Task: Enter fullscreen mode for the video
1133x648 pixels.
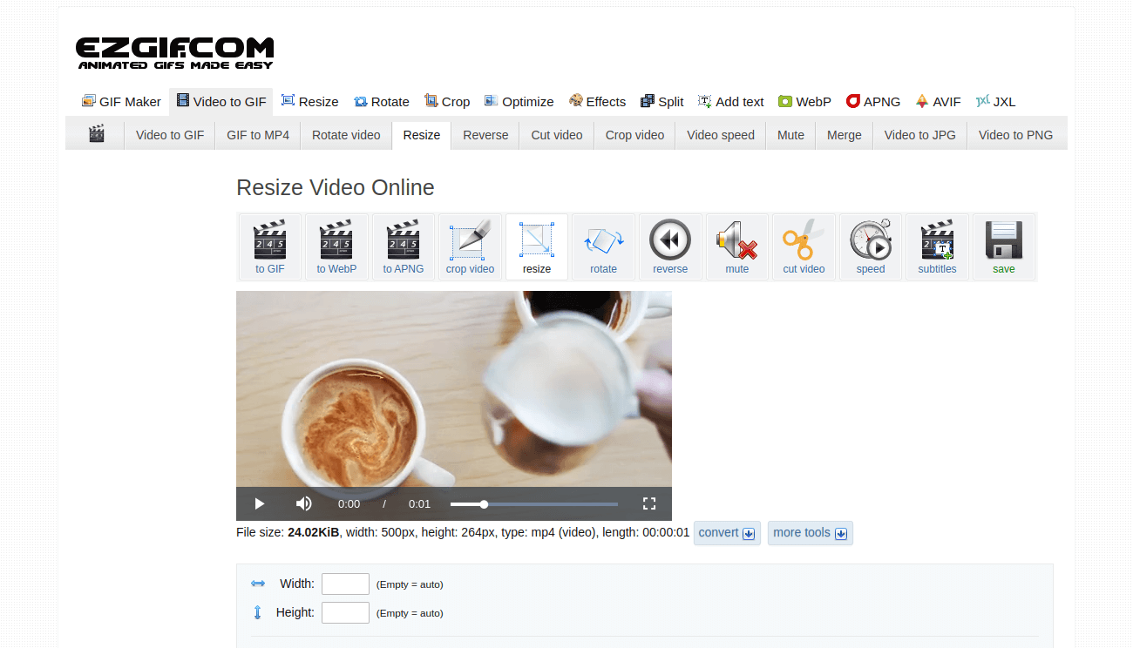Action: point(648,503)
